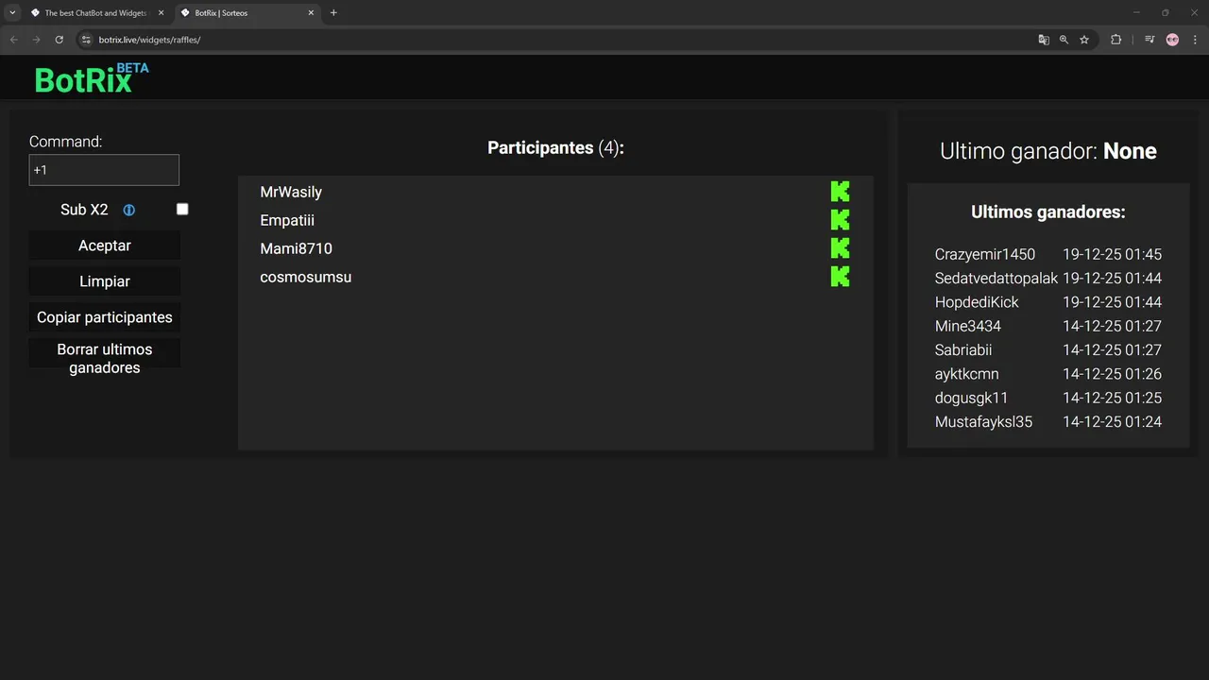Open the site information icon in address bar

[86, 40]
